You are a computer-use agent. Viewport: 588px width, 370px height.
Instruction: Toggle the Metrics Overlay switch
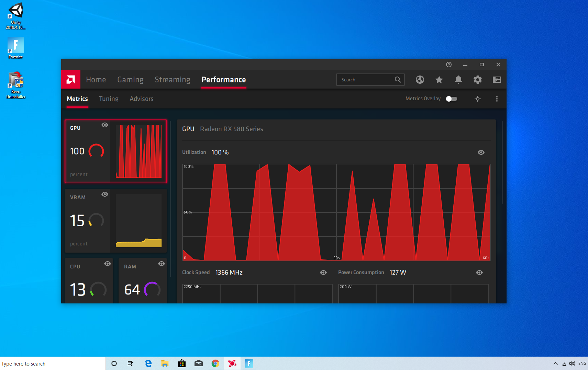click(451, 99)
